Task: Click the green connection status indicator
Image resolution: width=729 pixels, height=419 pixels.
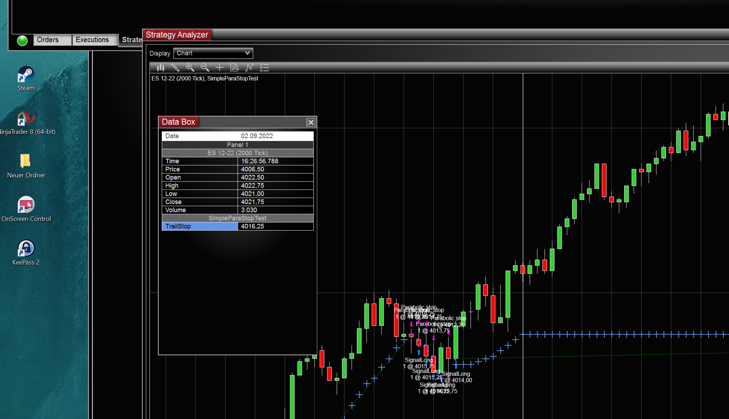Action: [22, 40]
